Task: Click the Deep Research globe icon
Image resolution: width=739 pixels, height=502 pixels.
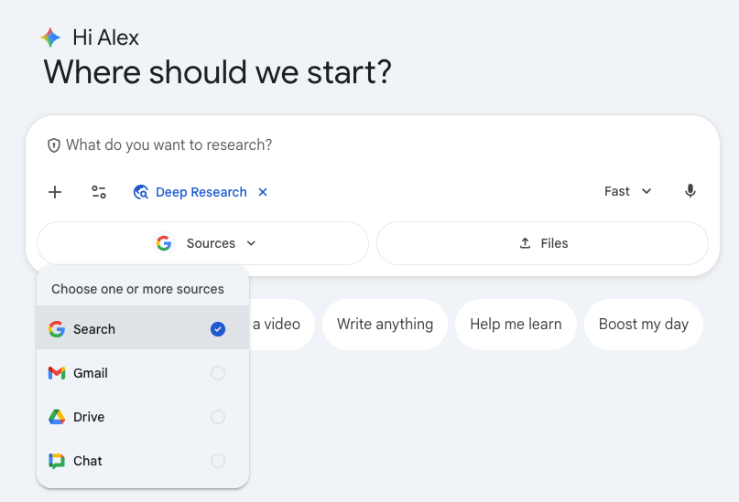Action: coord(141,192)
